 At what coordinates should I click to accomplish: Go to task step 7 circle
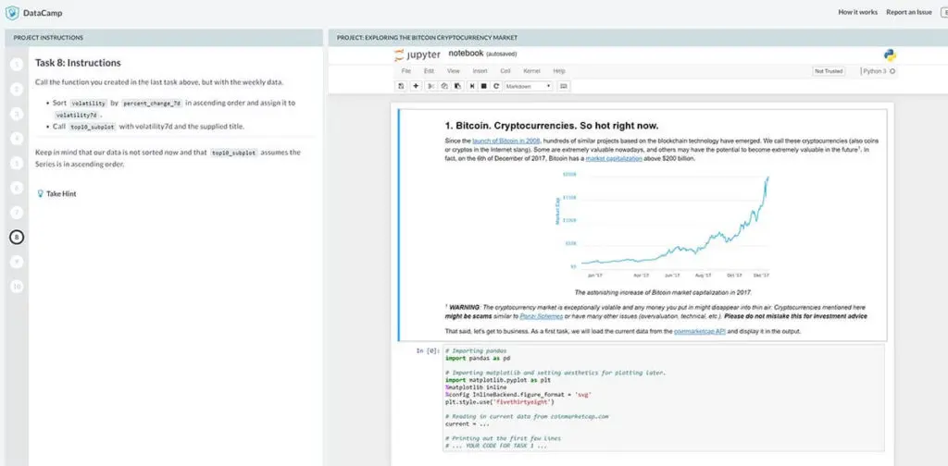click(x=17, y=213)
